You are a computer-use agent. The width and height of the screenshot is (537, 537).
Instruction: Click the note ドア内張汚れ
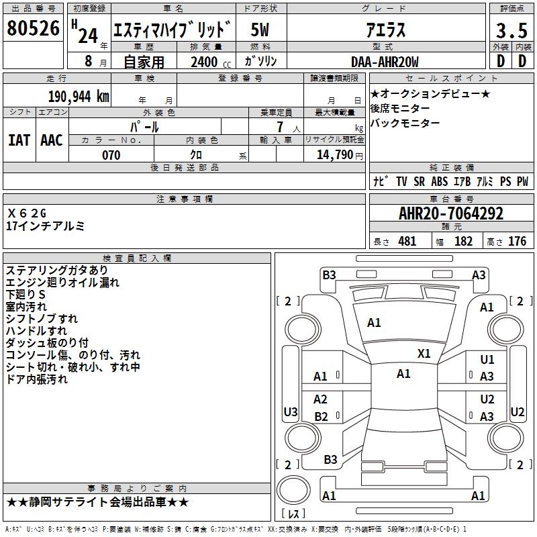[37, 379]
